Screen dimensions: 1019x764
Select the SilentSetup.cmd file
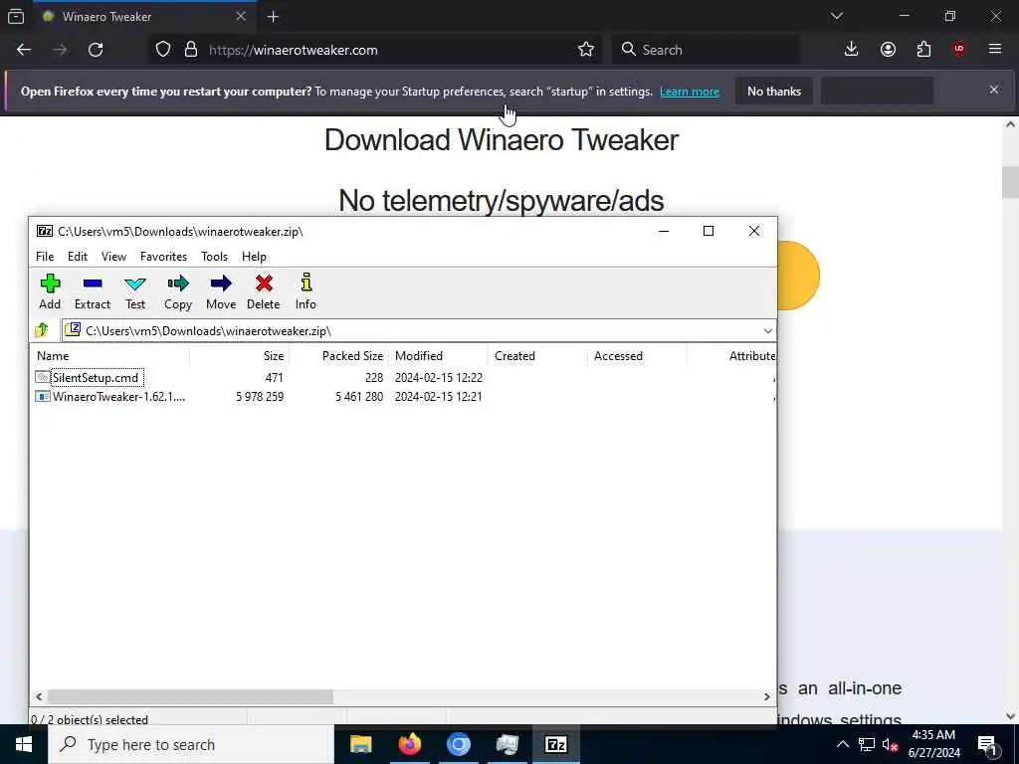tap(95, 377)
